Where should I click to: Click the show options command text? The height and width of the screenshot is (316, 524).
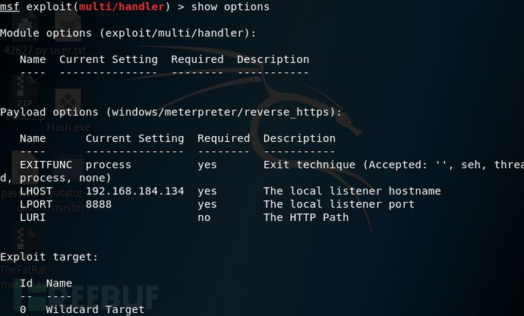pyautogui.click(x=230, y=7)
